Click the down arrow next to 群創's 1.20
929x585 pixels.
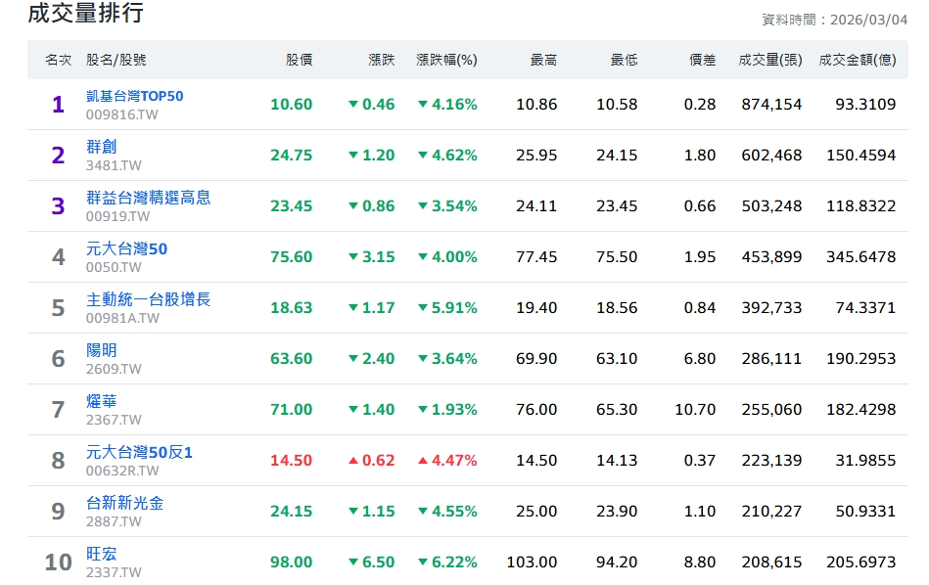coord(353,156)
